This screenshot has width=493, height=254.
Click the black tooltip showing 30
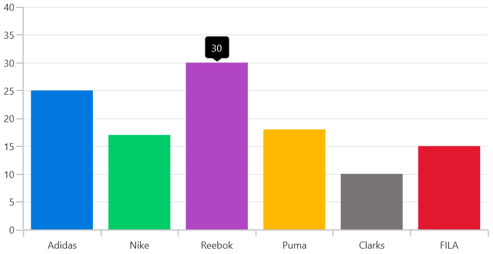(217, 48)
